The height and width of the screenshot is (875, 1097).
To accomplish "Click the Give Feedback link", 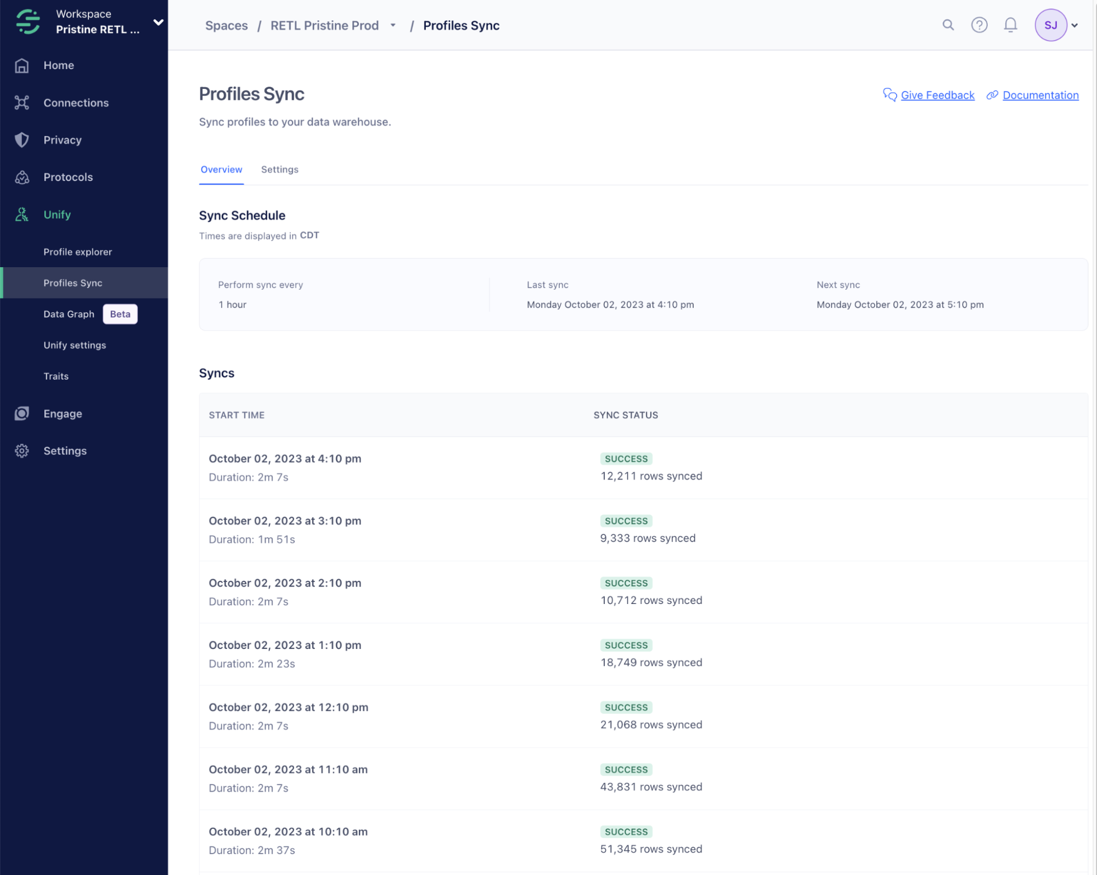I will [937, 95].
